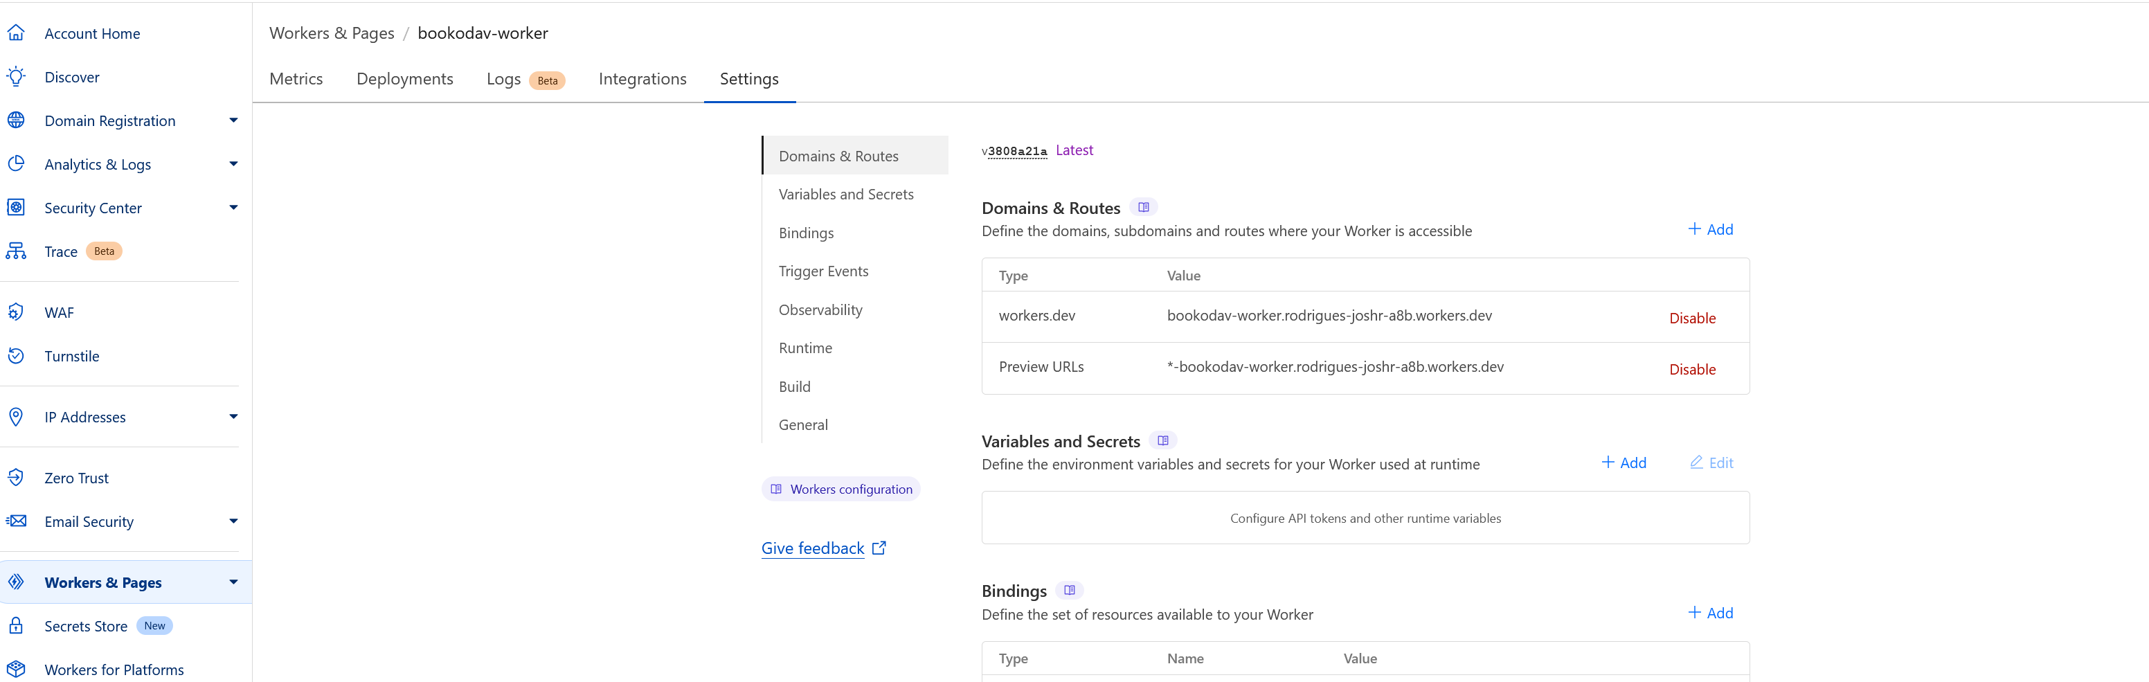Switch to the Deployments tab
The image size is (2149, 682).
(x=404, y=78)
